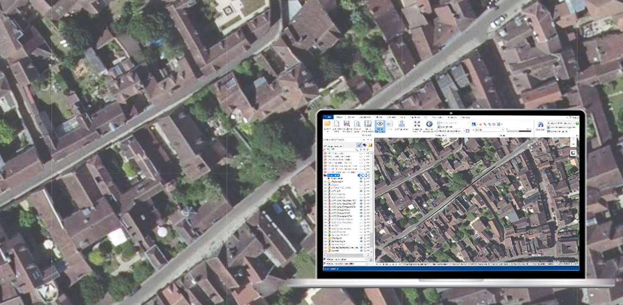Click the open folder icon in the ribbon

(327, 123)
